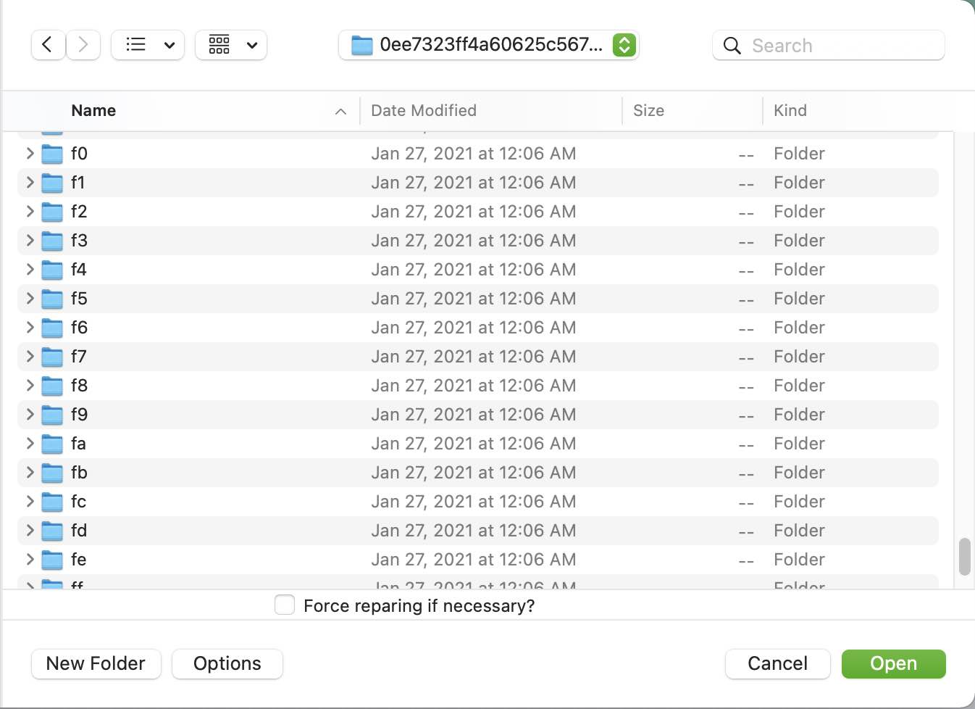975x709 pixels.
Task: Sort by the Date Modified column
Action: 424,110
